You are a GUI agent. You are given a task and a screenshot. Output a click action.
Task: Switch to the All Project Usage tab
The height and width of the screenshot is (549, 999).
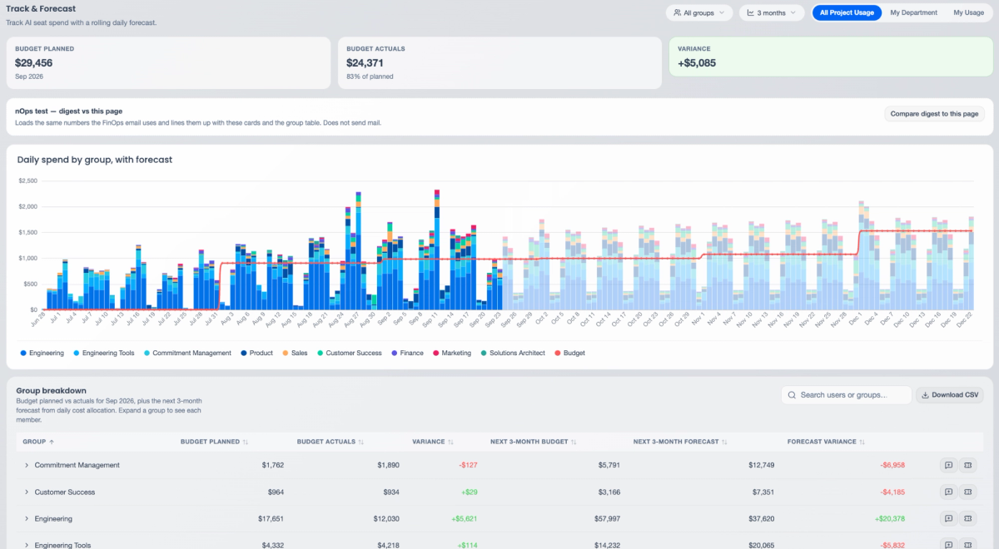click(x=847, y=12)
